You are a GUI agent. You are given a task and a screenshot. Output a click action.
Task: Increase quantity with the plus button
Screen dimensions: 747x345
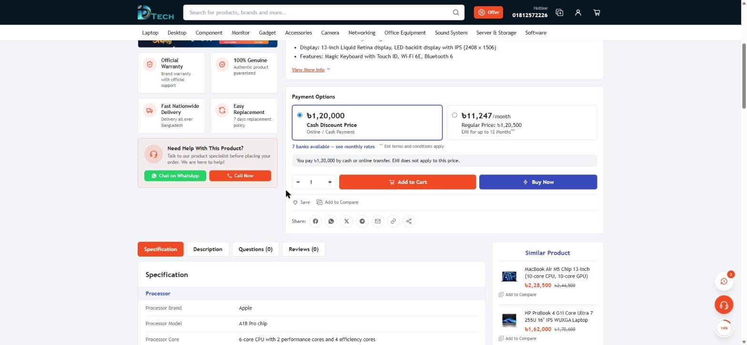tap(330, 182)
